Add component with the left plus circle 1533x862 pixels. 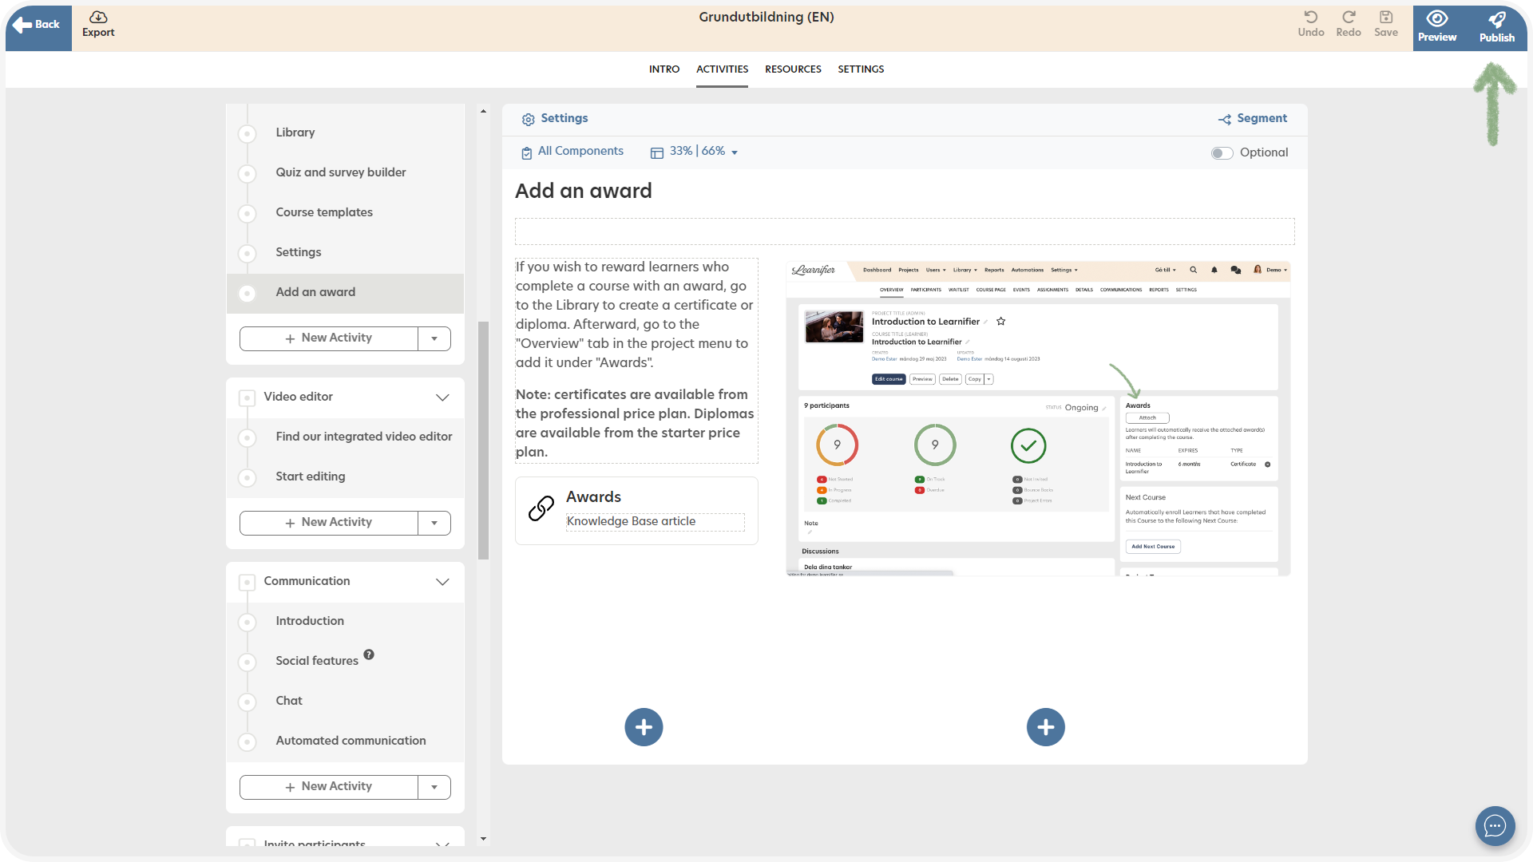(x=644, y=727)
